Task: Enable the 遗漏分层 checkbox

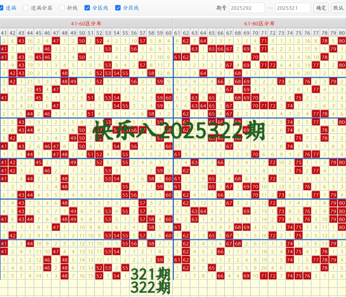Action: pyautogui.click(x=26, y=8)
